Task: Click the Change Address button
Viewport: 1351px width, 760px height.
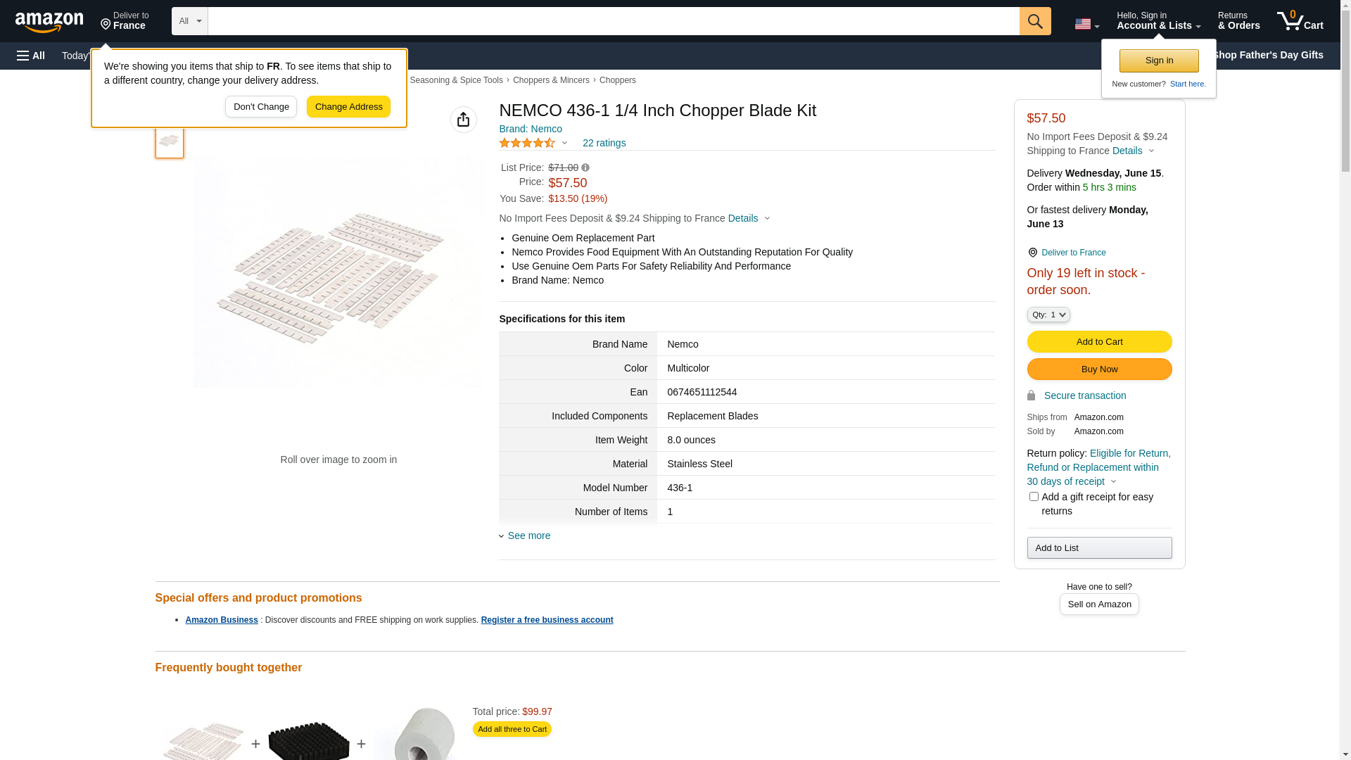Action: [348, 107]
